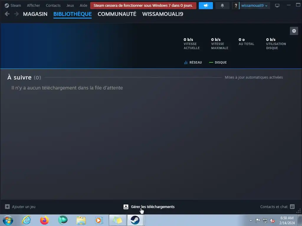The width and height of the screenshot is (302, 226).
Task: Show hidden system tray icons arrow
Action: [251, 220]
